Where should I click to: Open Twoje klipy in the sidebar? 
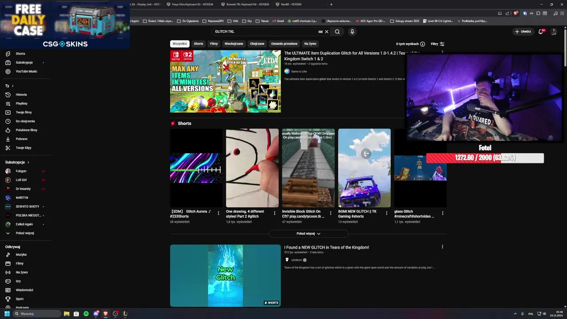(x=23, y=148)
